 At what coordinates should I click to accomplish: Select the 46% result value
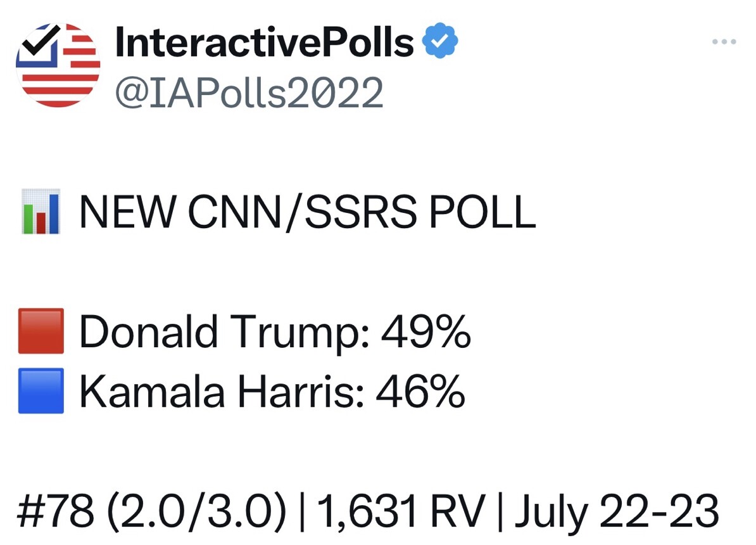(420, 392)
